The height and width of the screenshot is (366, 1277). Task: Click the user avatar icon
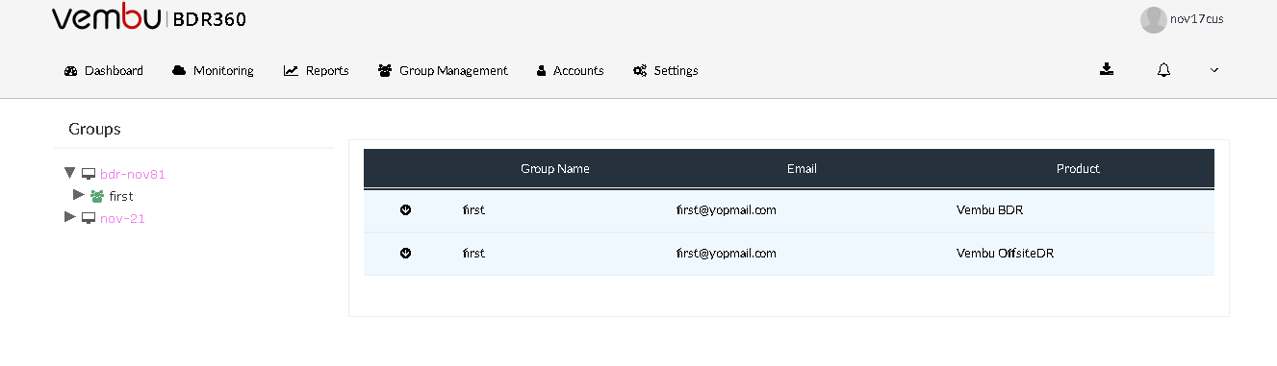pyautogui.click(x=1153, y=20)
